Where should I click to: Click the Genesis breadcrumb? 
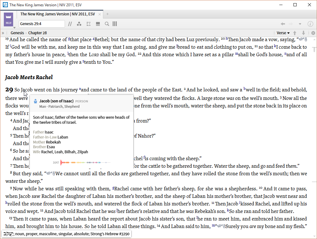(x=17, y=33)
